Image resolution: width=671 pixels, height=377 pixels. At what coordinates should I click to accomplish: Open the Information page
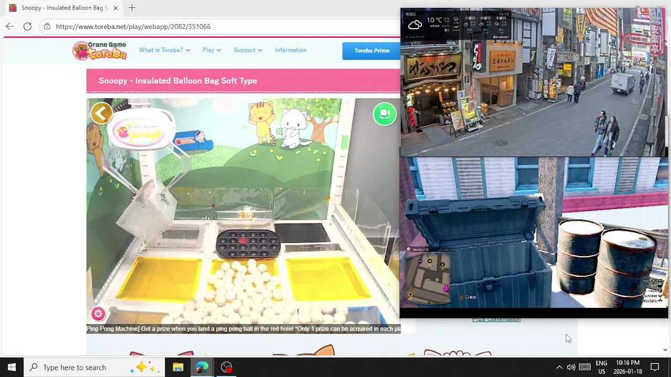click(x=290, y=50)
